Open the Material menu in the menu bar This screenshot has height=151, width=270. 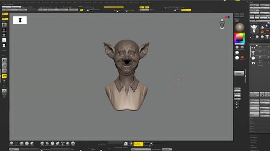69,2
